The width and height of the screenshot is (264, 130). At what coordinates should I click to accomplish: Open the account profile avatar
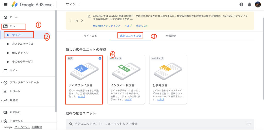[258, 5]
